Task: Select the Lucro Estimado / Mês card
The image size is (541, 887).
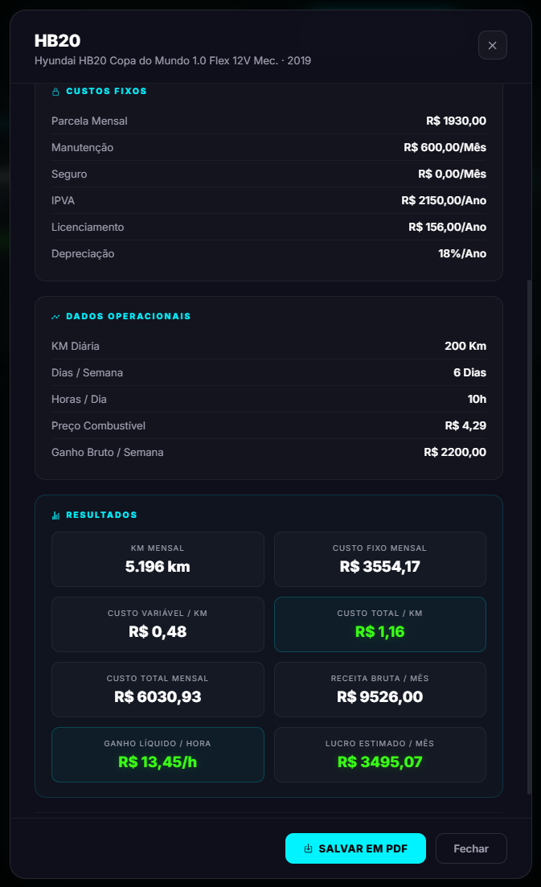Action: coord(379,754)
